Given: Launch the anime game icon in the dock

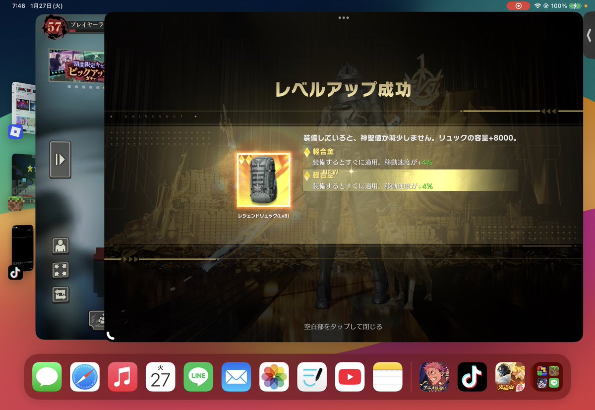Looking at the screenshot, I should [435, 377].
